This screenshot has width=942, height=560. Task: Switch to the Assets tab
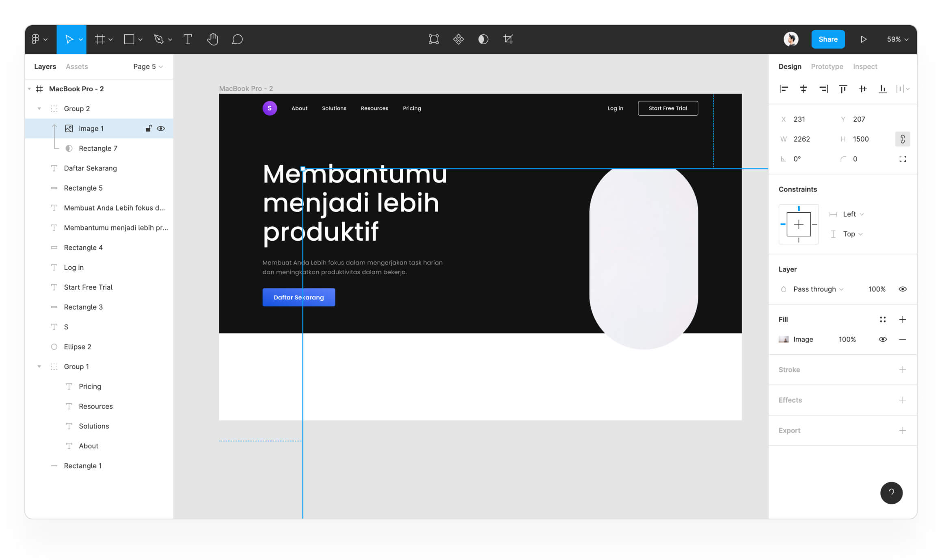(77, 67)
